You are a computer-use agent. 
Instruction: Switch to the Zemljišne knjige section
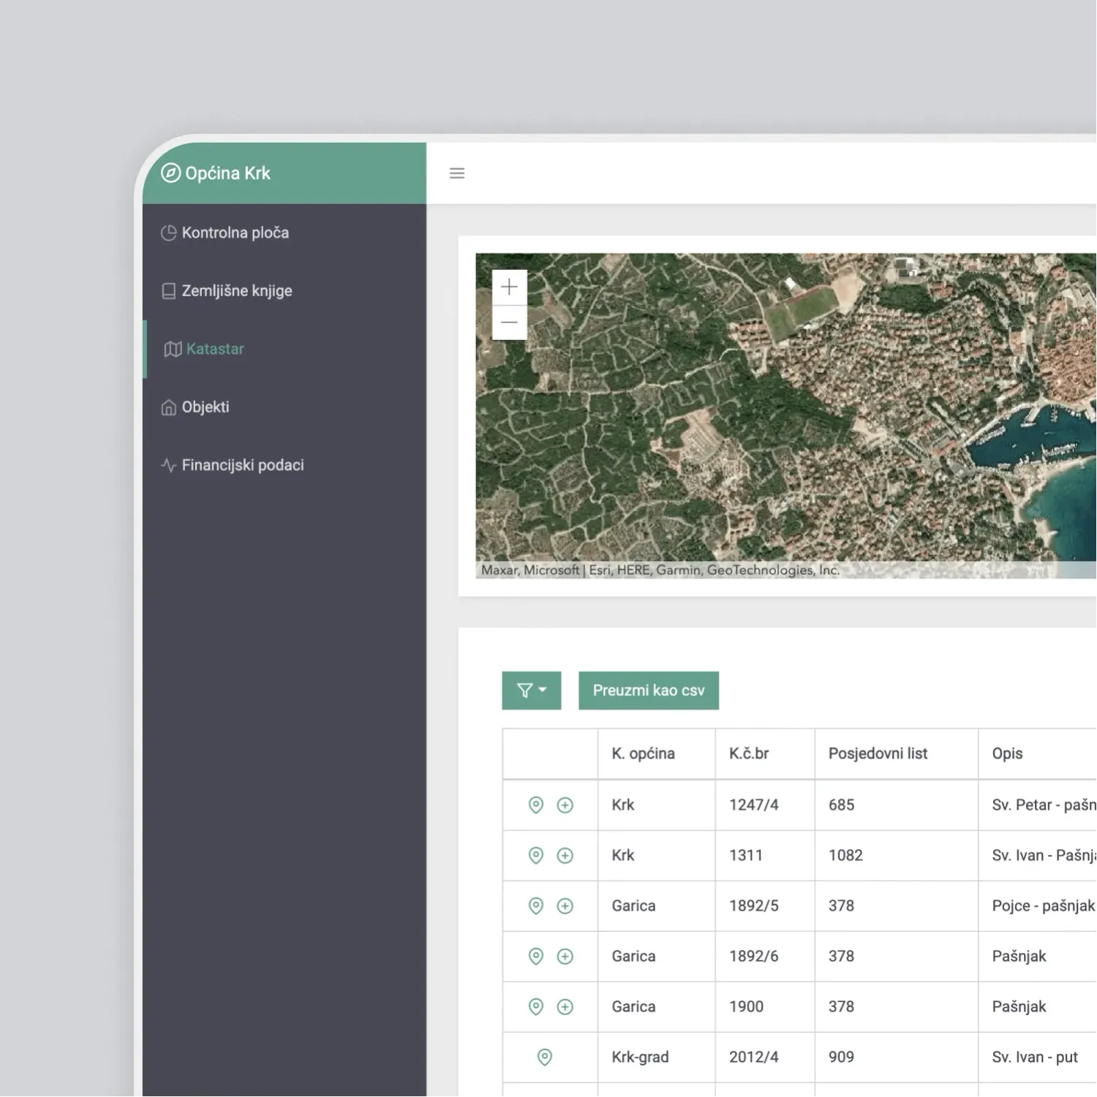tap(238, 290)
